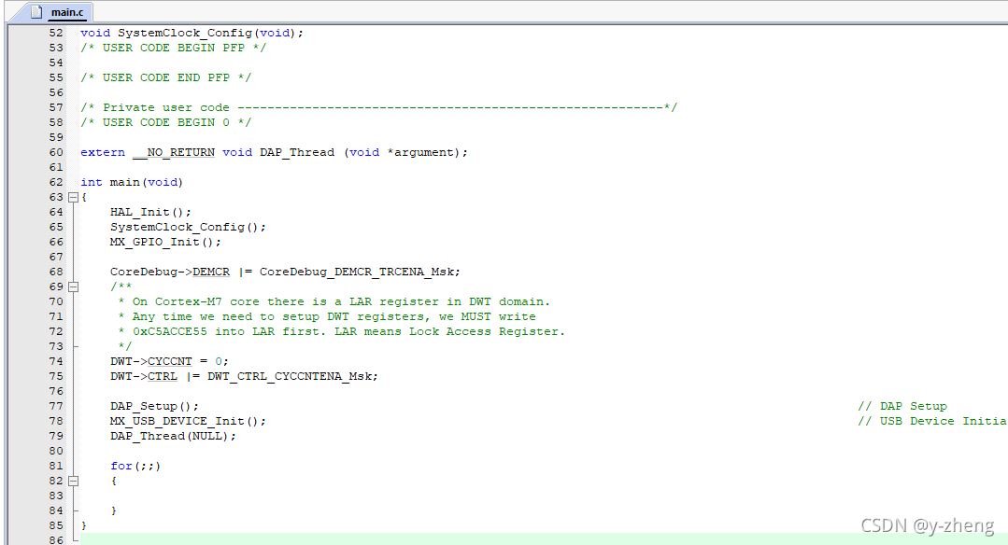Collapse for-loop fold at line 82

[73, 481]
